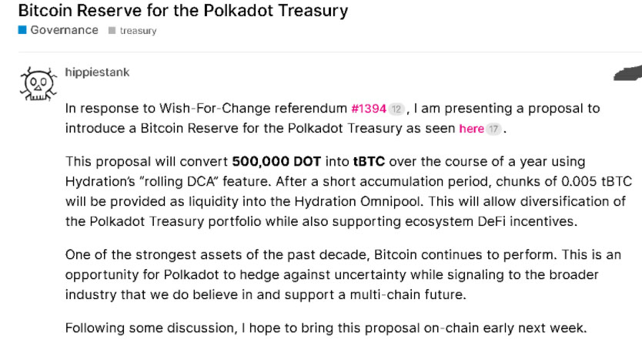The image size is (642, 353).
Task: Open hippiestank's user profile name
Action: pyautogui.click(x=97, y=72)
